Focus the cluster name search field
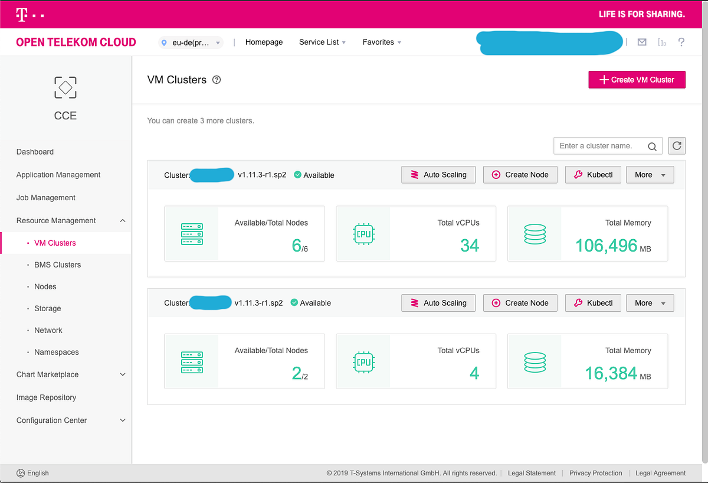 coord(601,146)
